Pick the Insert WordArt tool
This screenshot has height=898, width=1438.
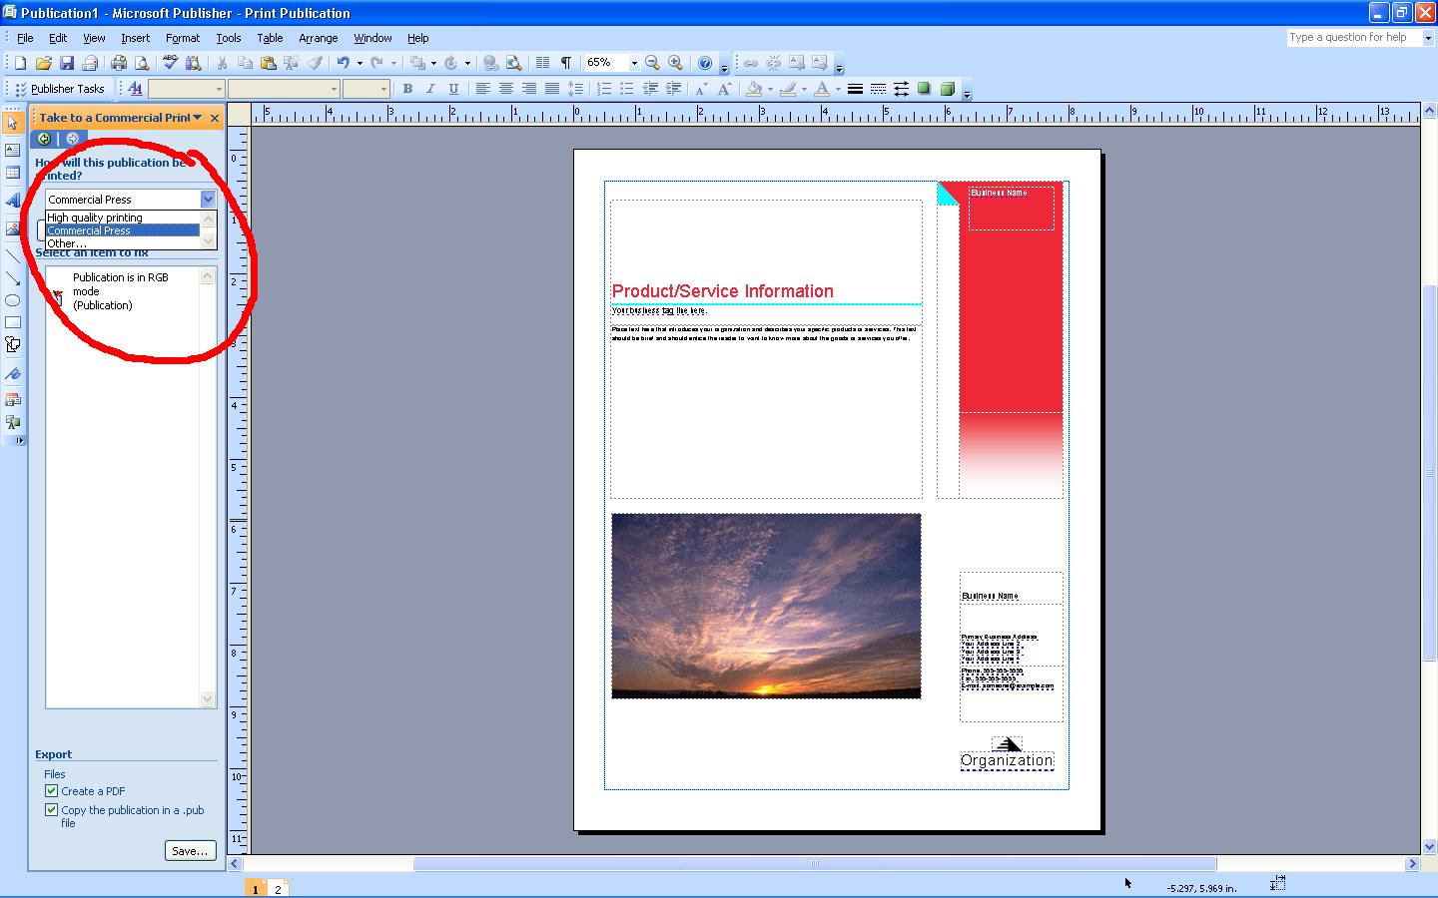coord(13,200)
